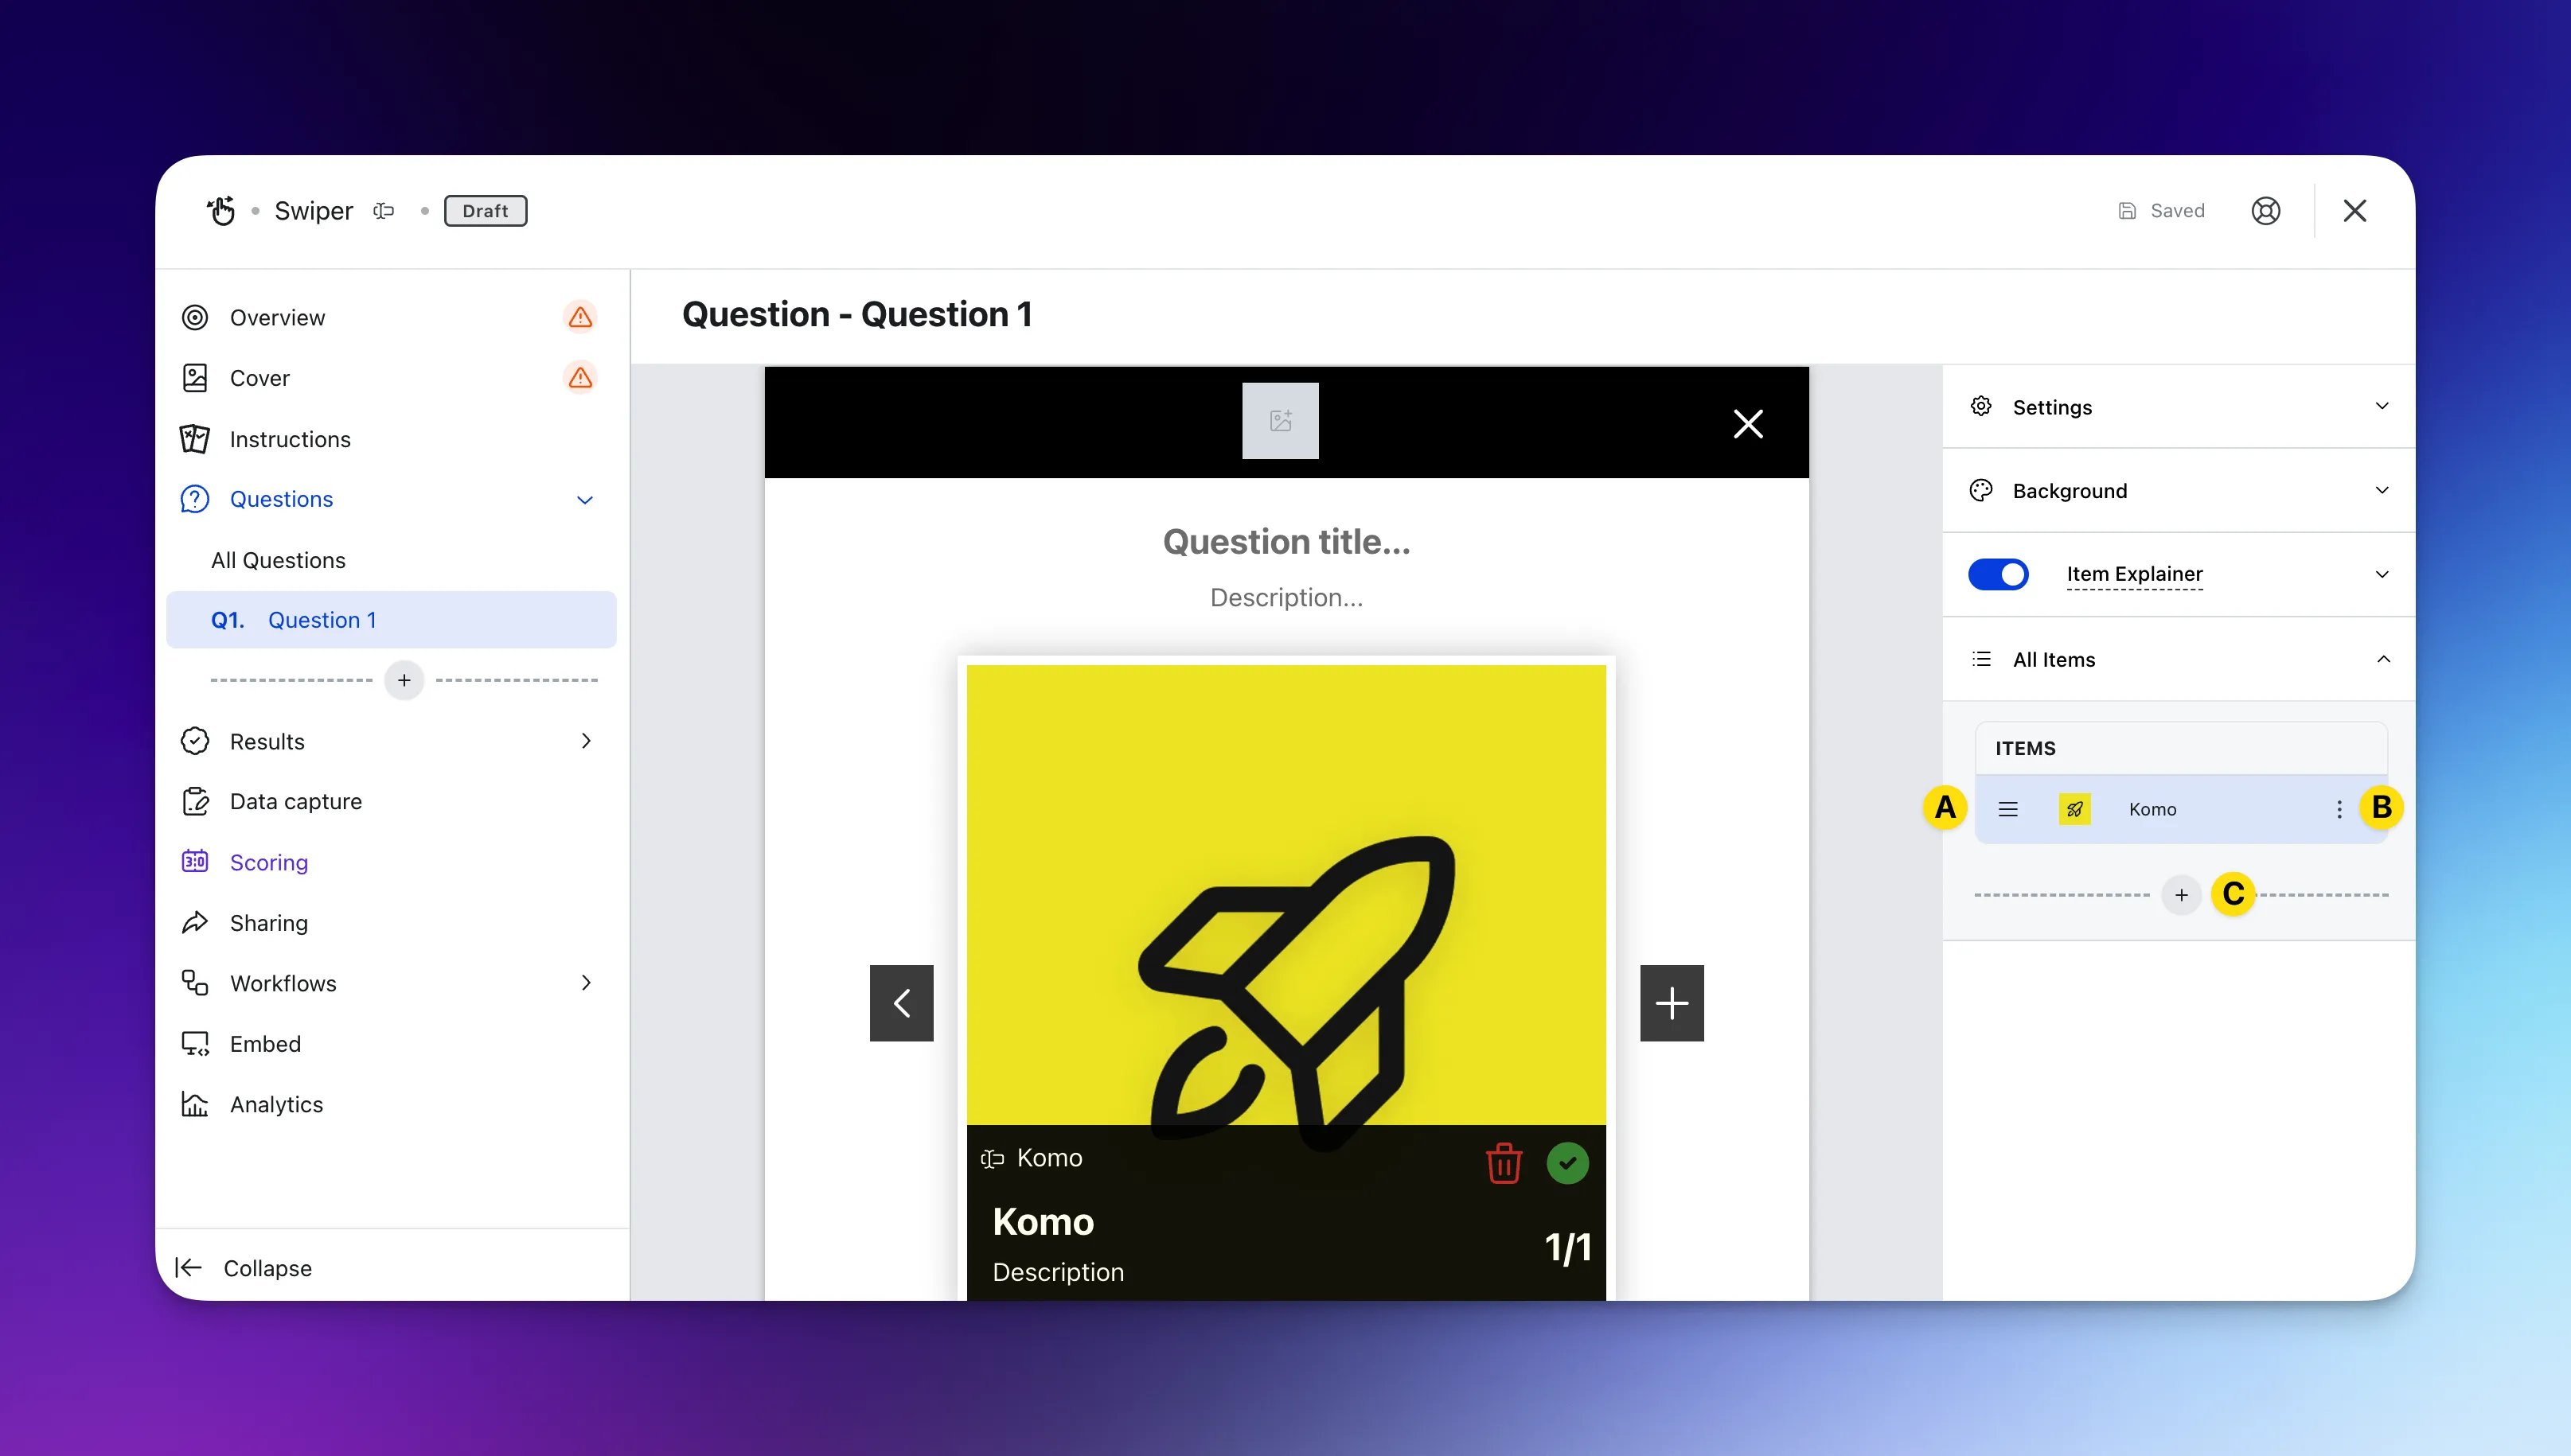The width and height of the screenshot is (2571, 1456).
Task: Click the rename icon next to Komo label
Action: (x=993, y=1158)
